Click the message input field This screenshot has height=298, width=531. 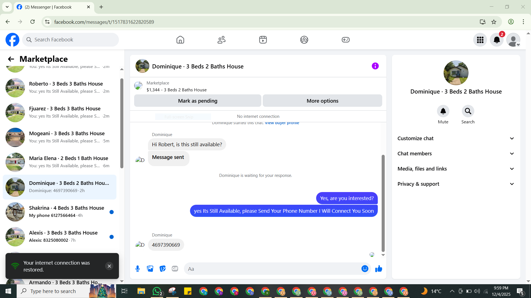click(x=272, y=269)
